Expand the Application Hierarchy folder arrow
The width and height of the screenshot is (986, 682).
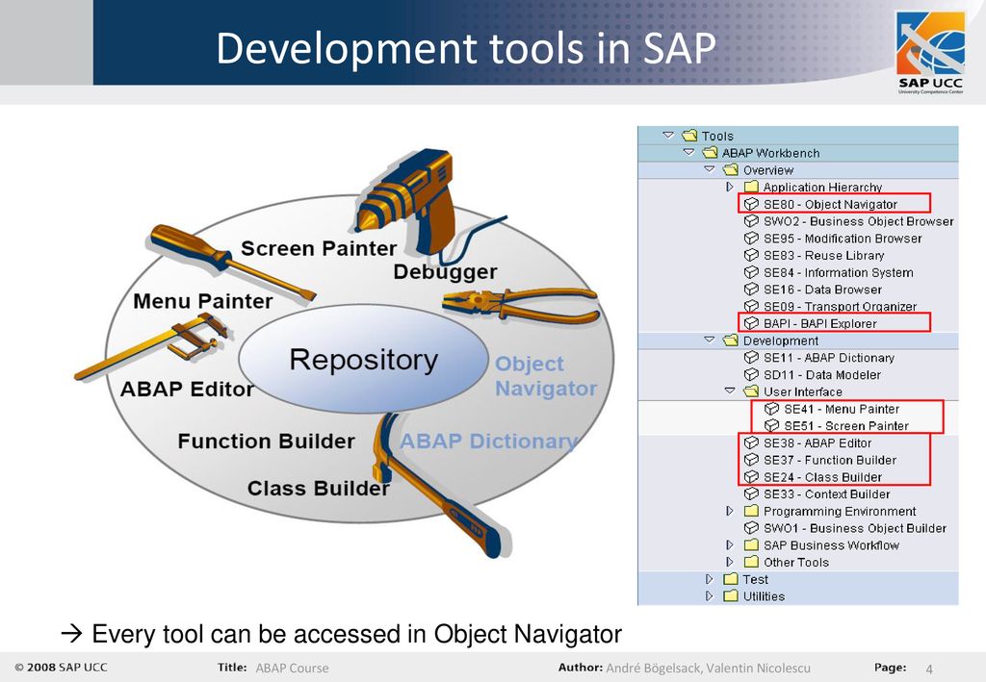point(730,187)
